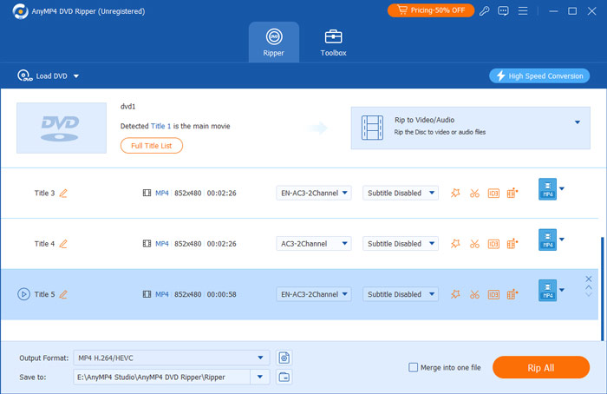The width and height of the screenshot is (607, 394).
Task: Click Title 3 edit effects star icon
Action: 455,193
